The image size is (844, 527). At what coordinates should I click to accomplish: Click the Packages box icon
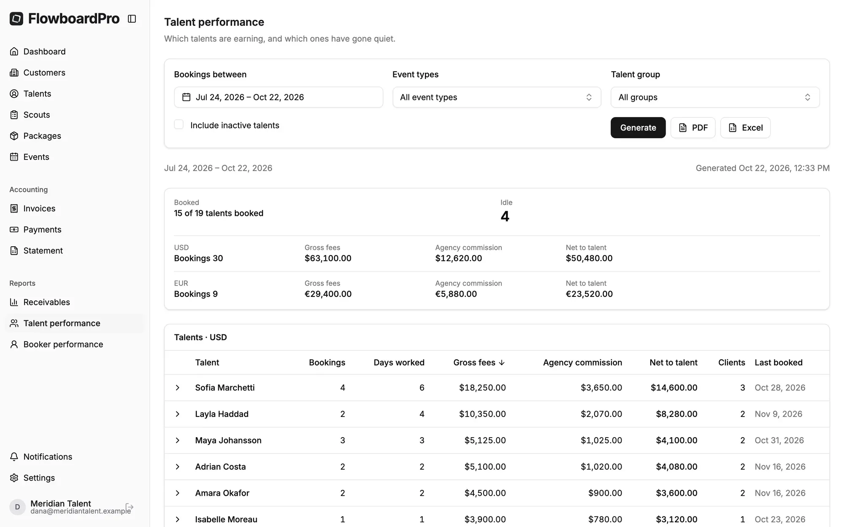(14, 136)
